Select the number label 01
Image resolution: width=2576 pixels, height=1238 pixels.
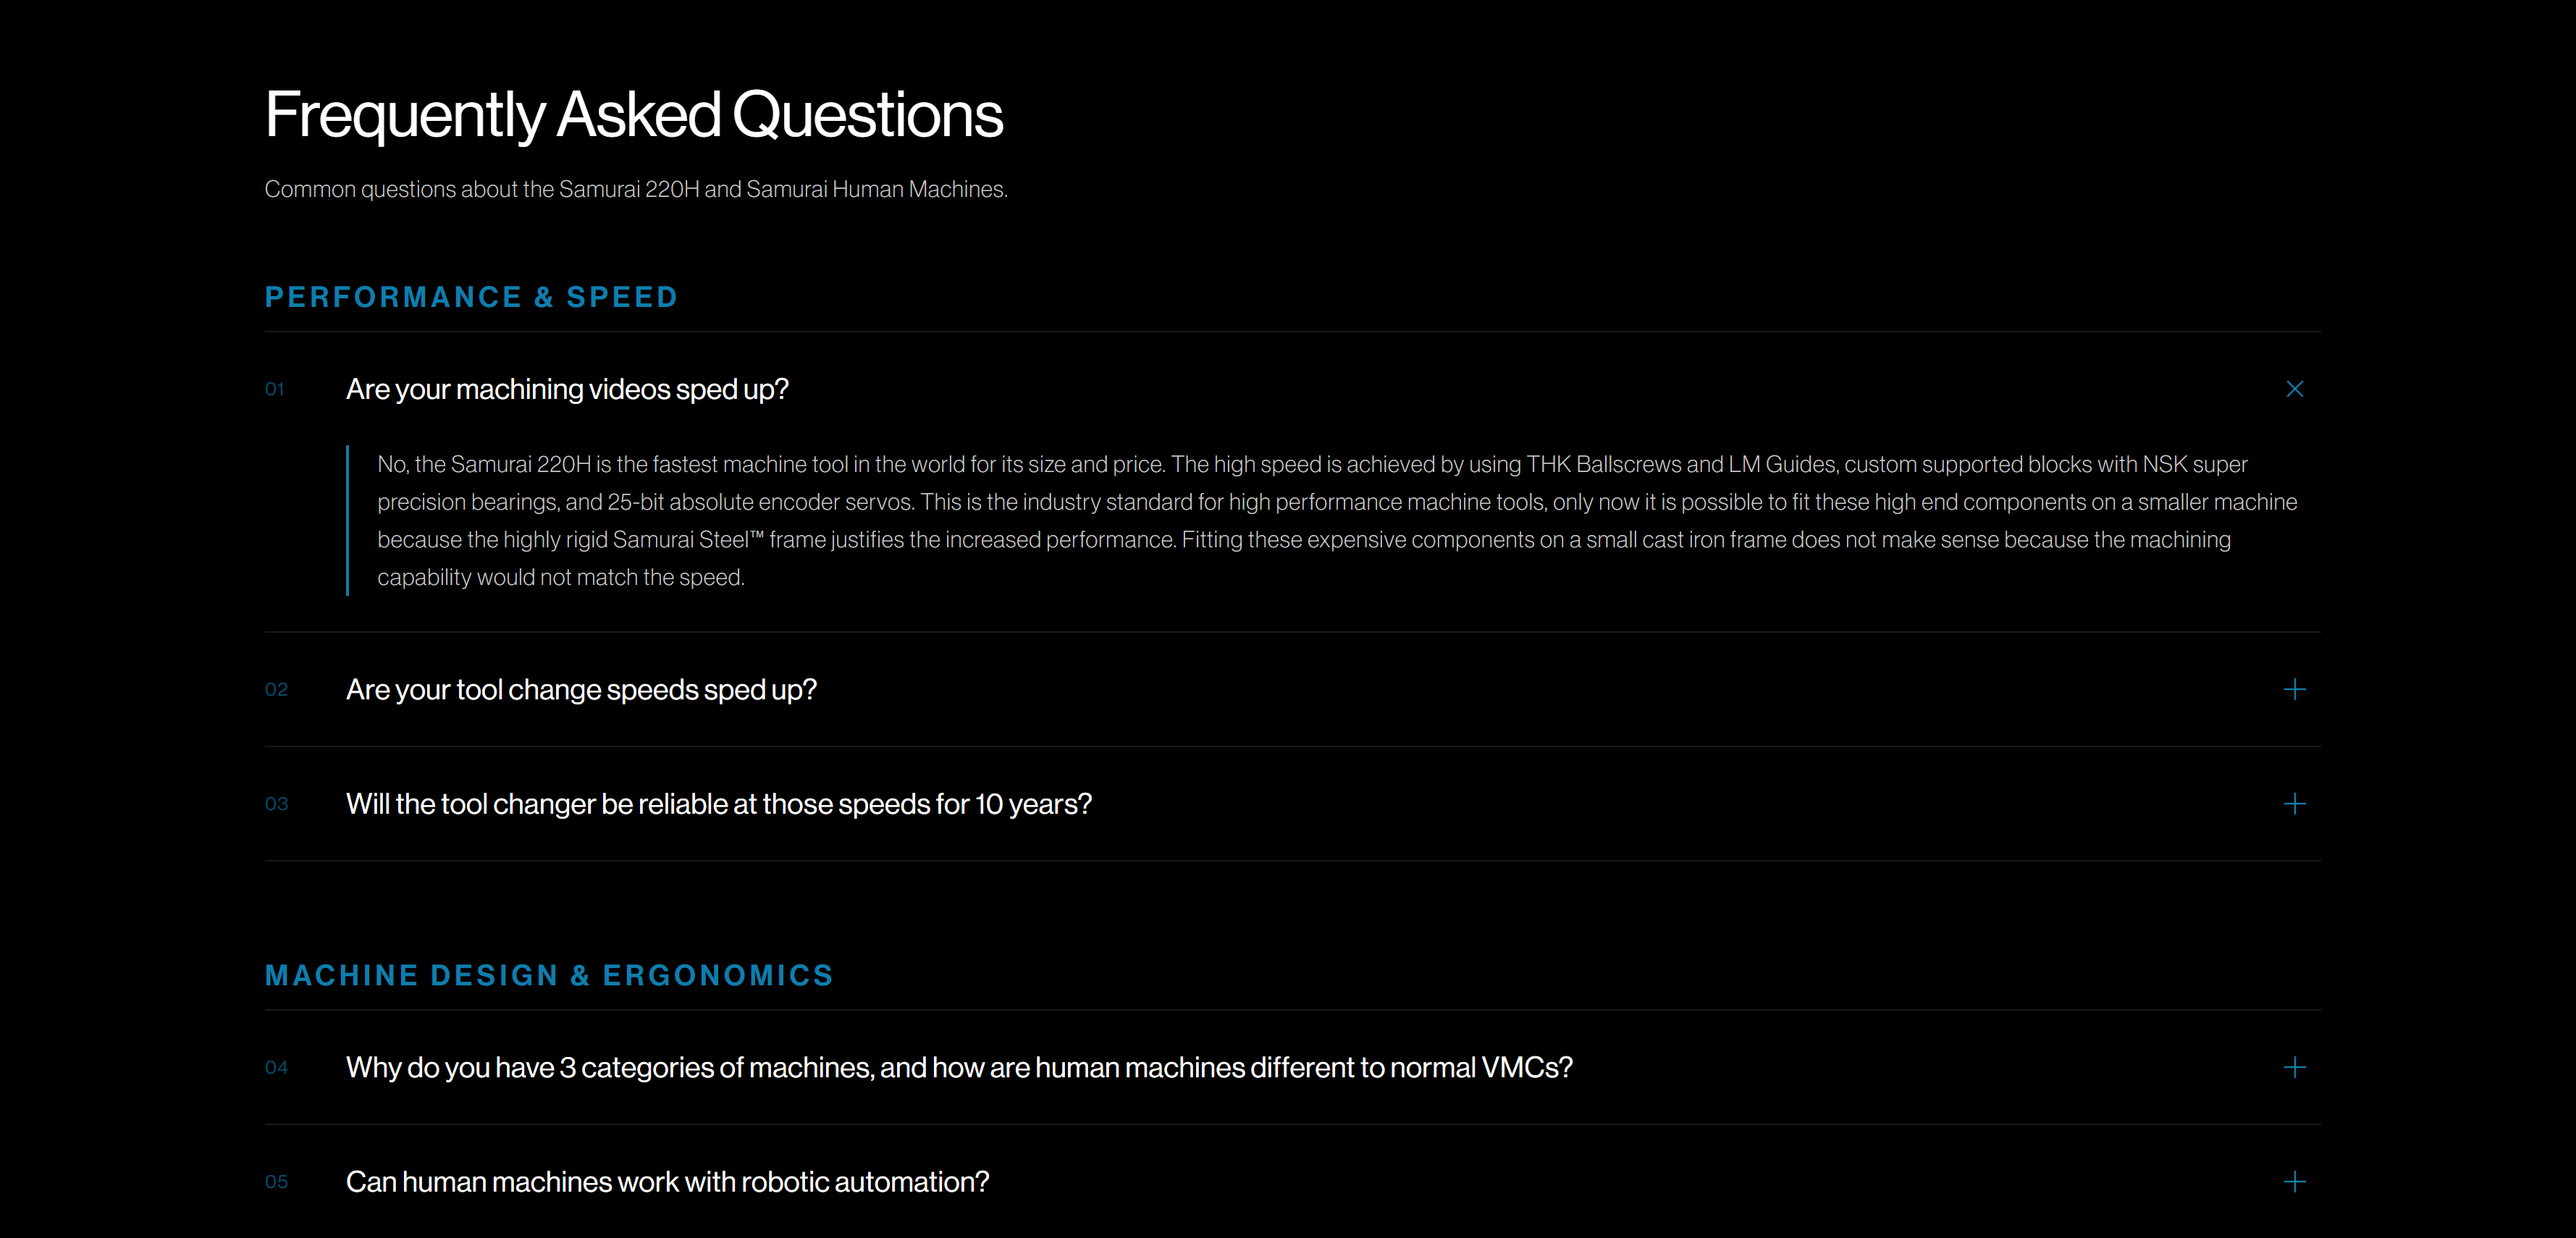tap(275, 390)
